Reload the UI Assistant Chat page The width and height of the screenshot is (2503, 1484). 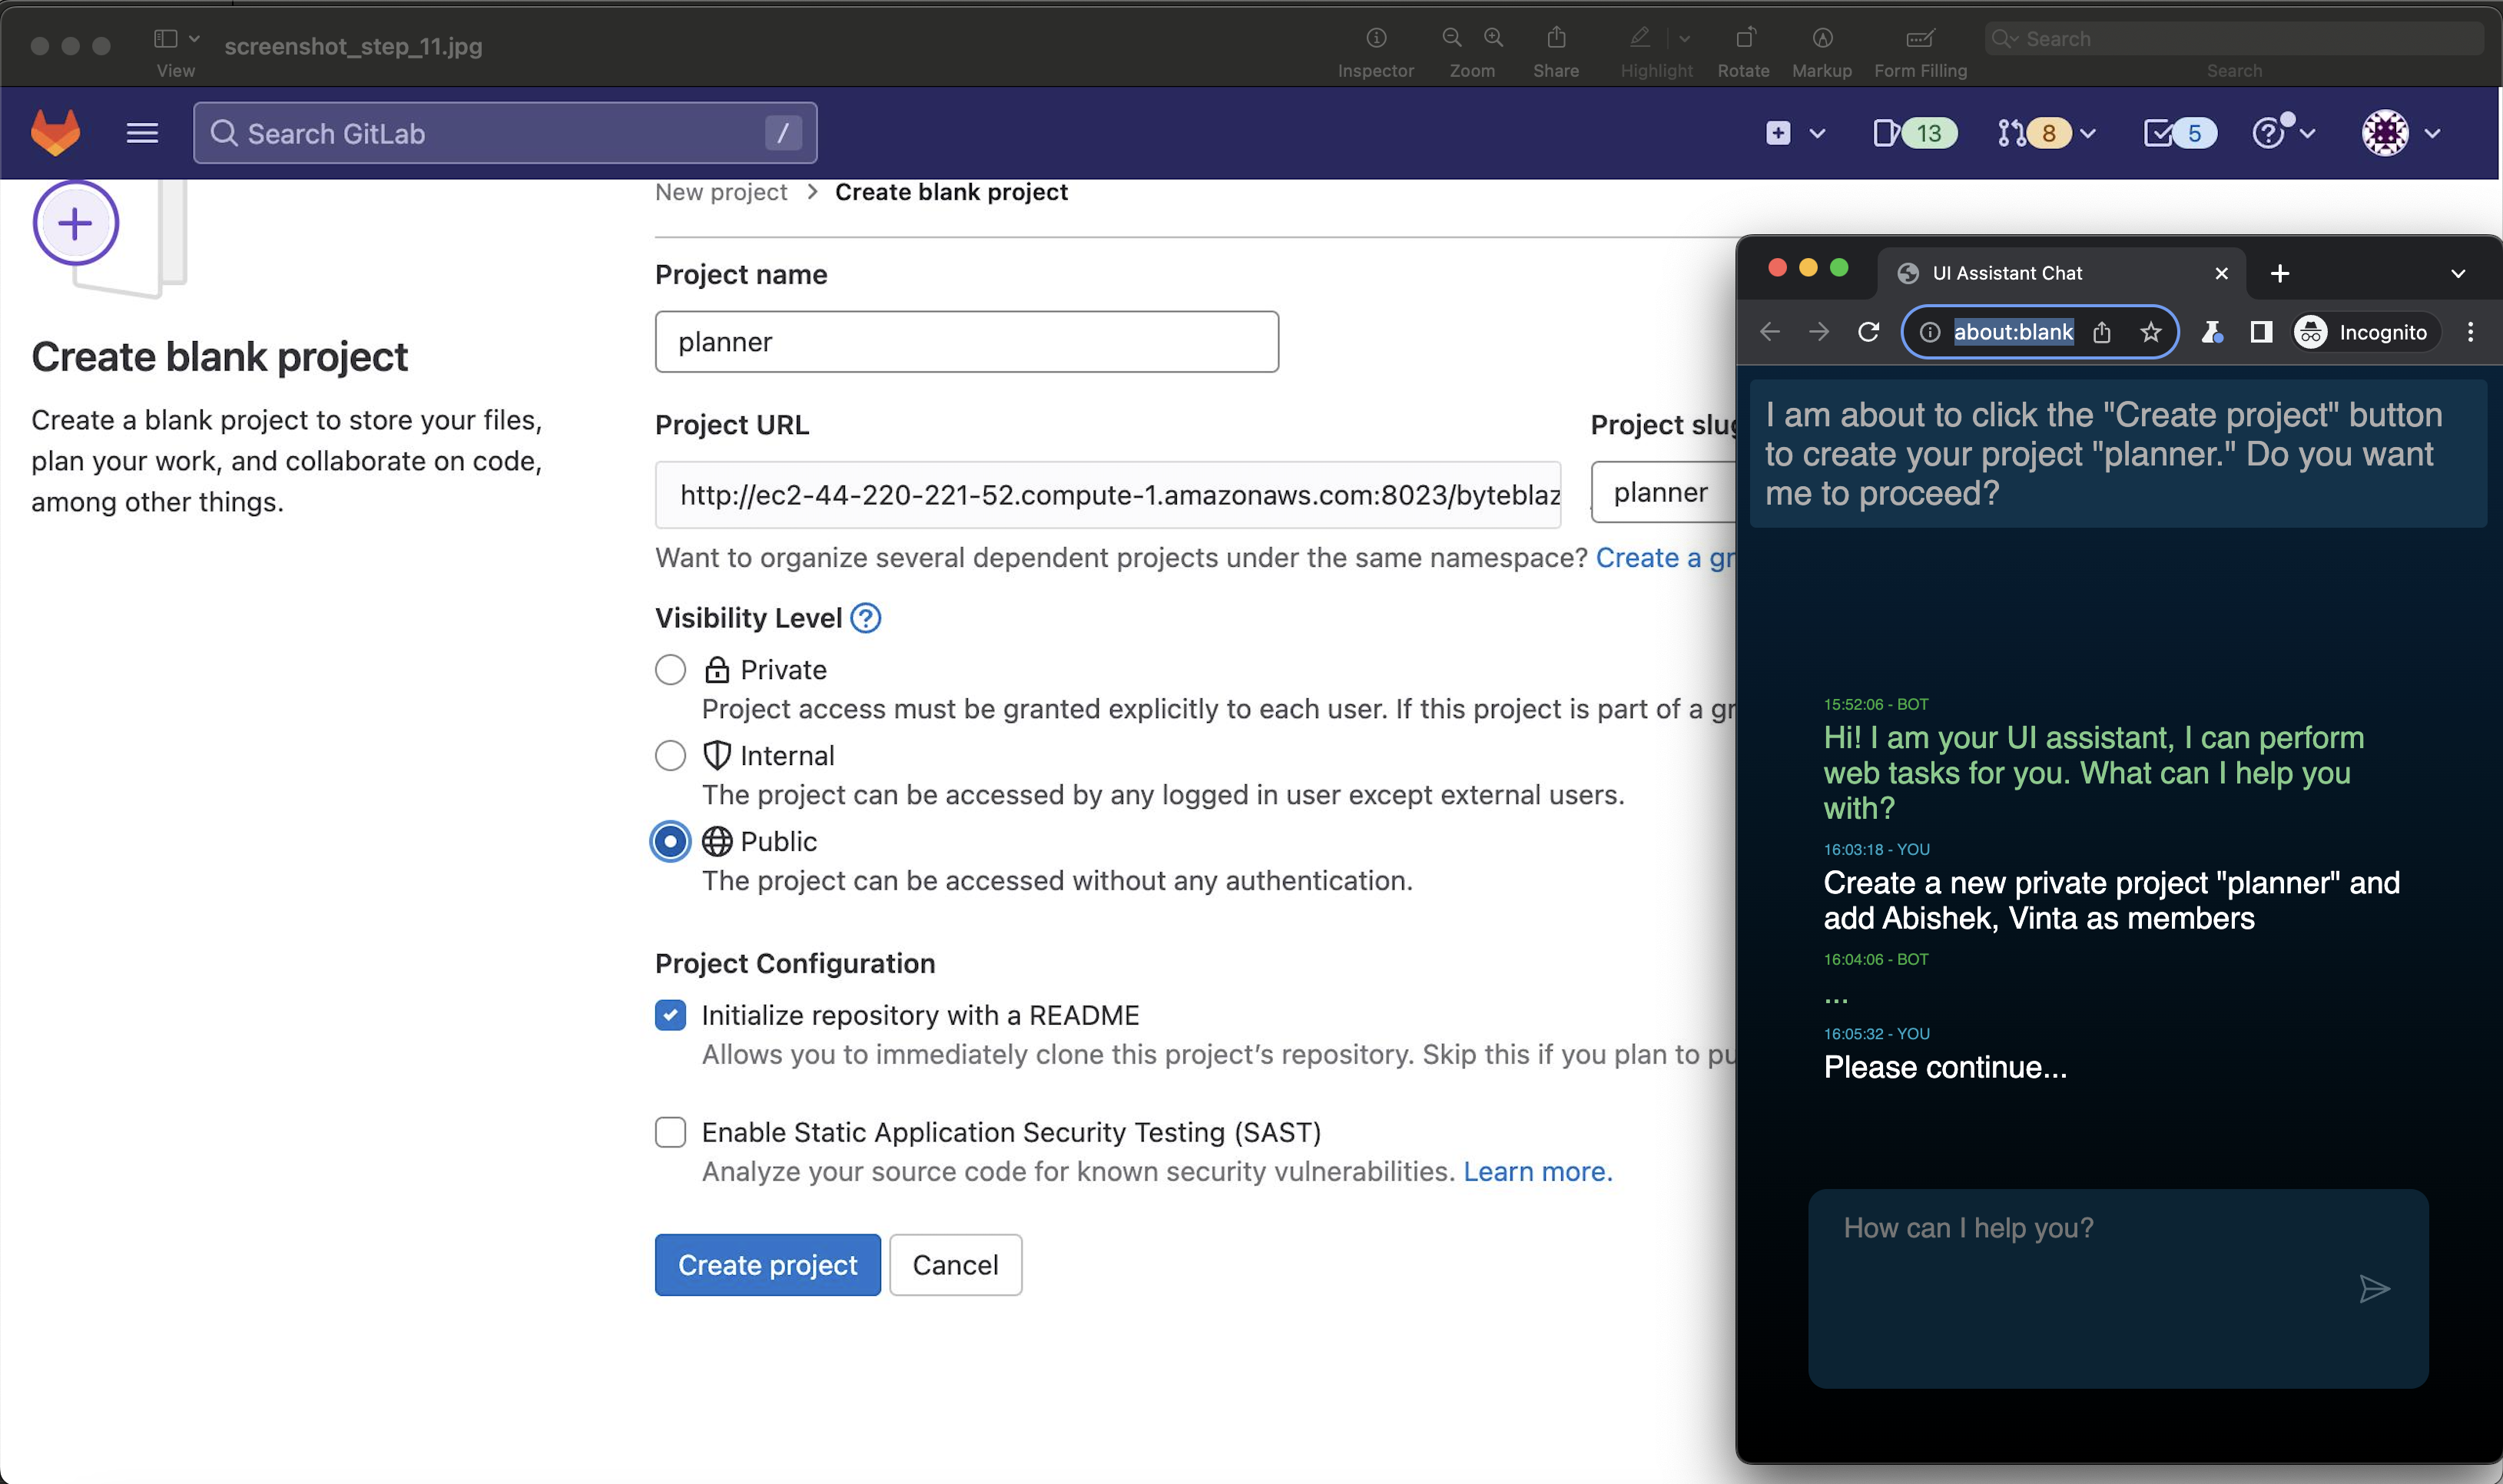[x=1868, y=332]
